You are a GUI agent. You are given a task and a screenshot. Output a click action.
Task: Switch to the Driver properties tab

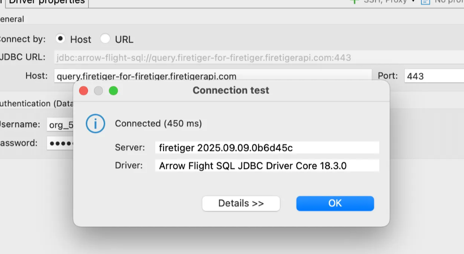click(47, 2)
